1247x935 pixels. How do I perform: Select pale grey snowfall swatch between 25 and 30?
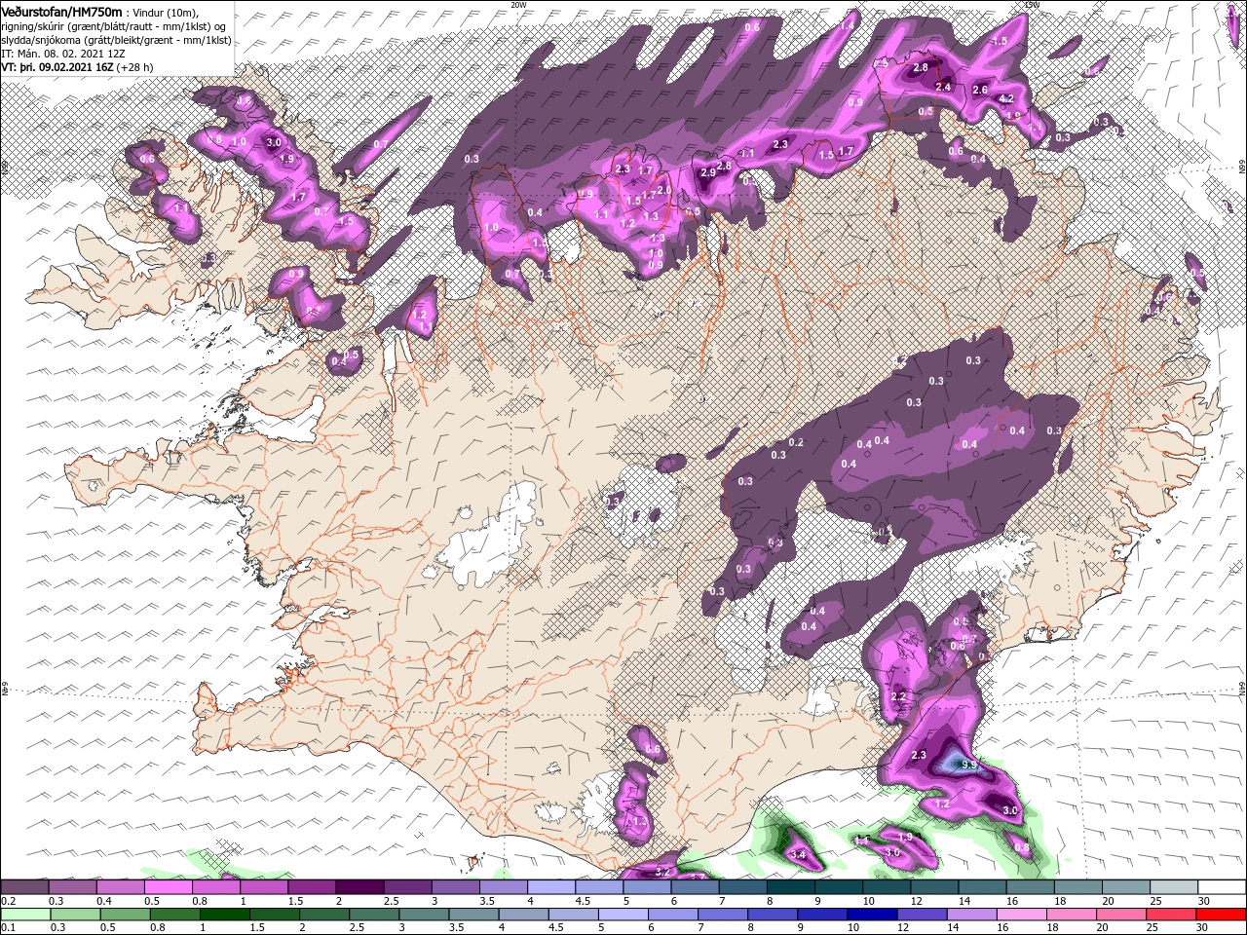point(1174,887)
